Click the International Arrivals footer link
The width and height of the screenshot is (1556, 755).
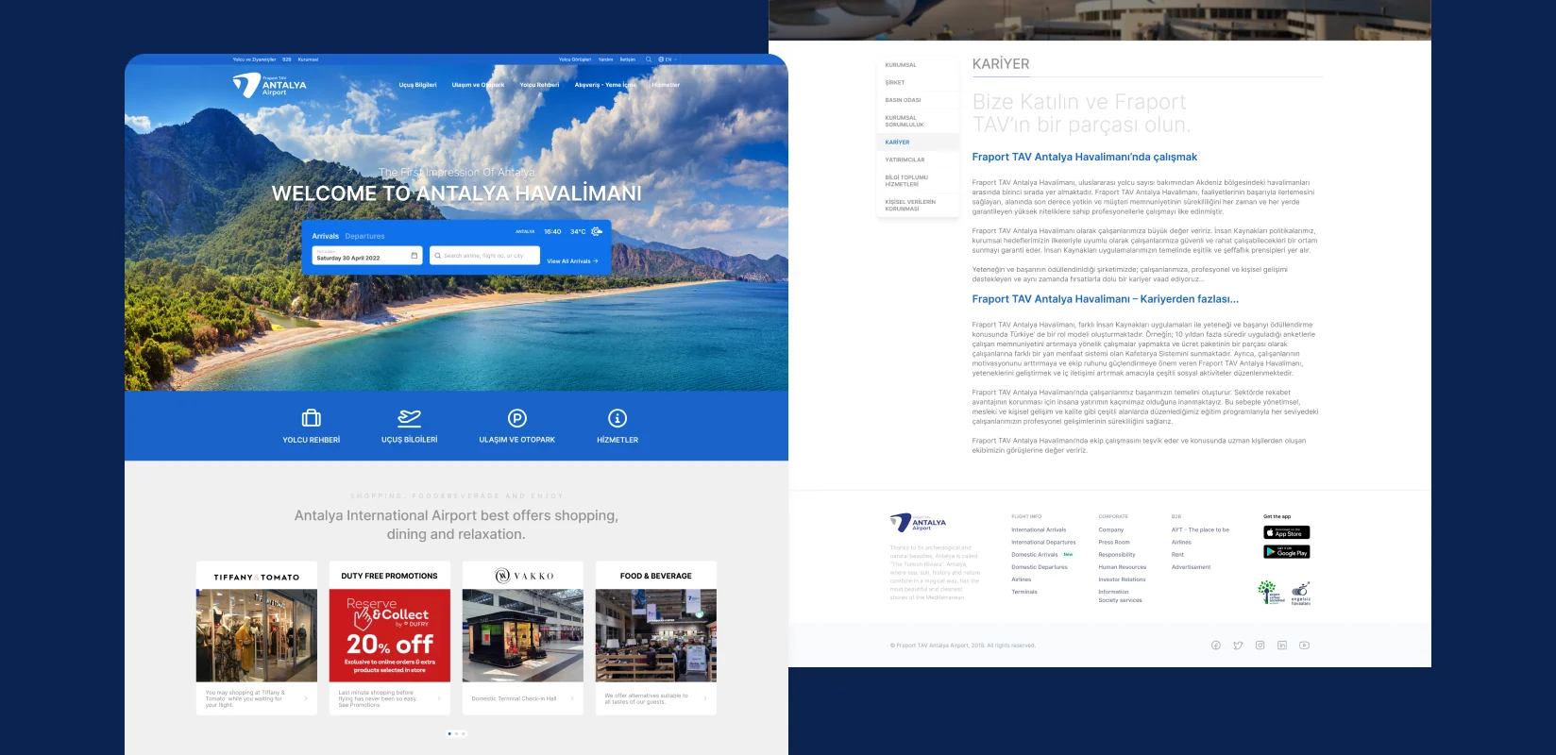click(1039, 530)
